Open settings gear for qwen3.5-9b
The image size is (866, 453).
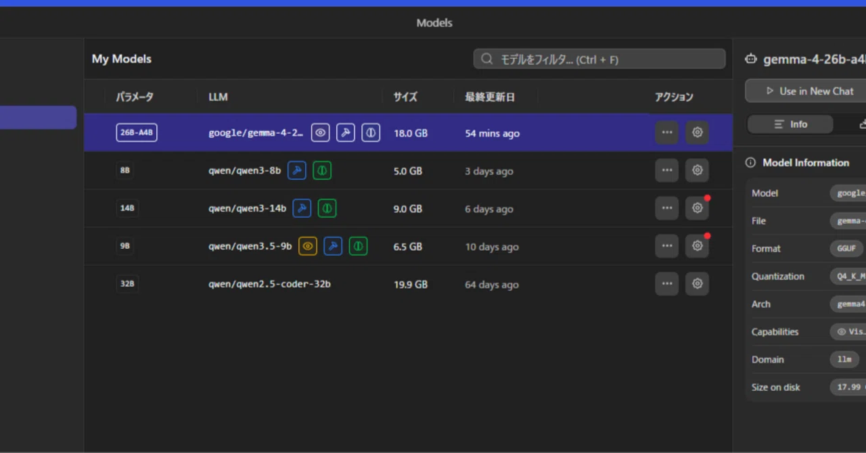[x=698, y=246]
